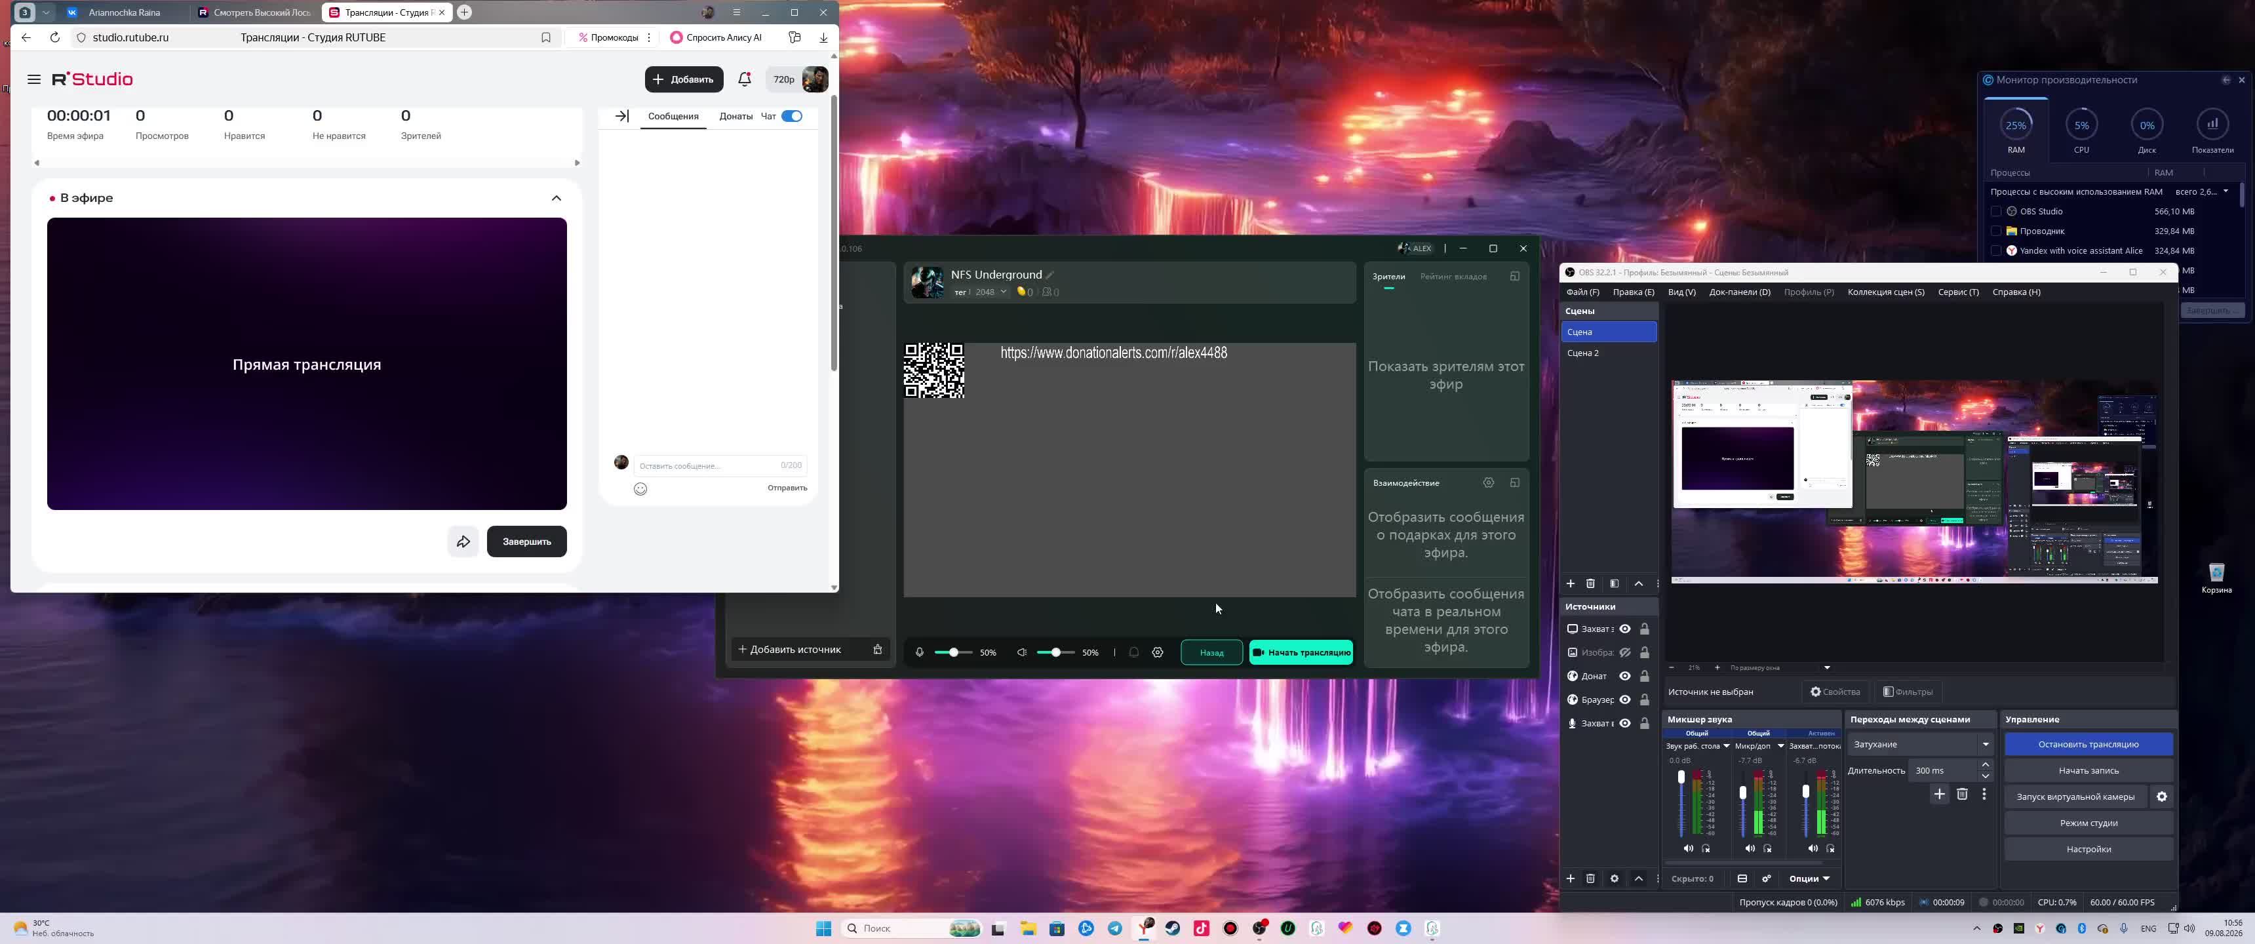Open the emoji picker in RUTUBE chat
The image size is (2255, 944).
[x=641, y=488]
